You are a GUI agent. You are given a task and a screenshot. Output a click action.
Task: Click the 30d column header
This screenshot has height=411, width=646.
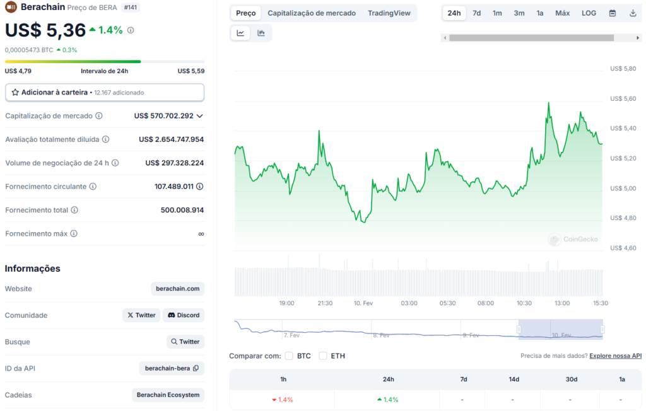571,379
